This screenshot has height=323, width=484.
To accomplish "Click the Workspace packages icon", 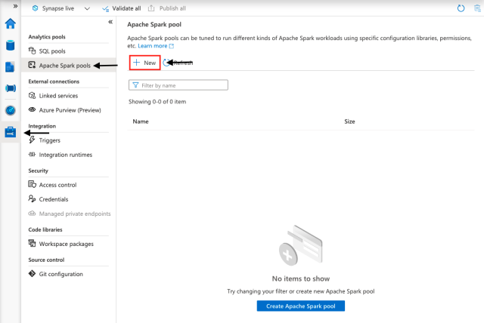I will point(32,243).
